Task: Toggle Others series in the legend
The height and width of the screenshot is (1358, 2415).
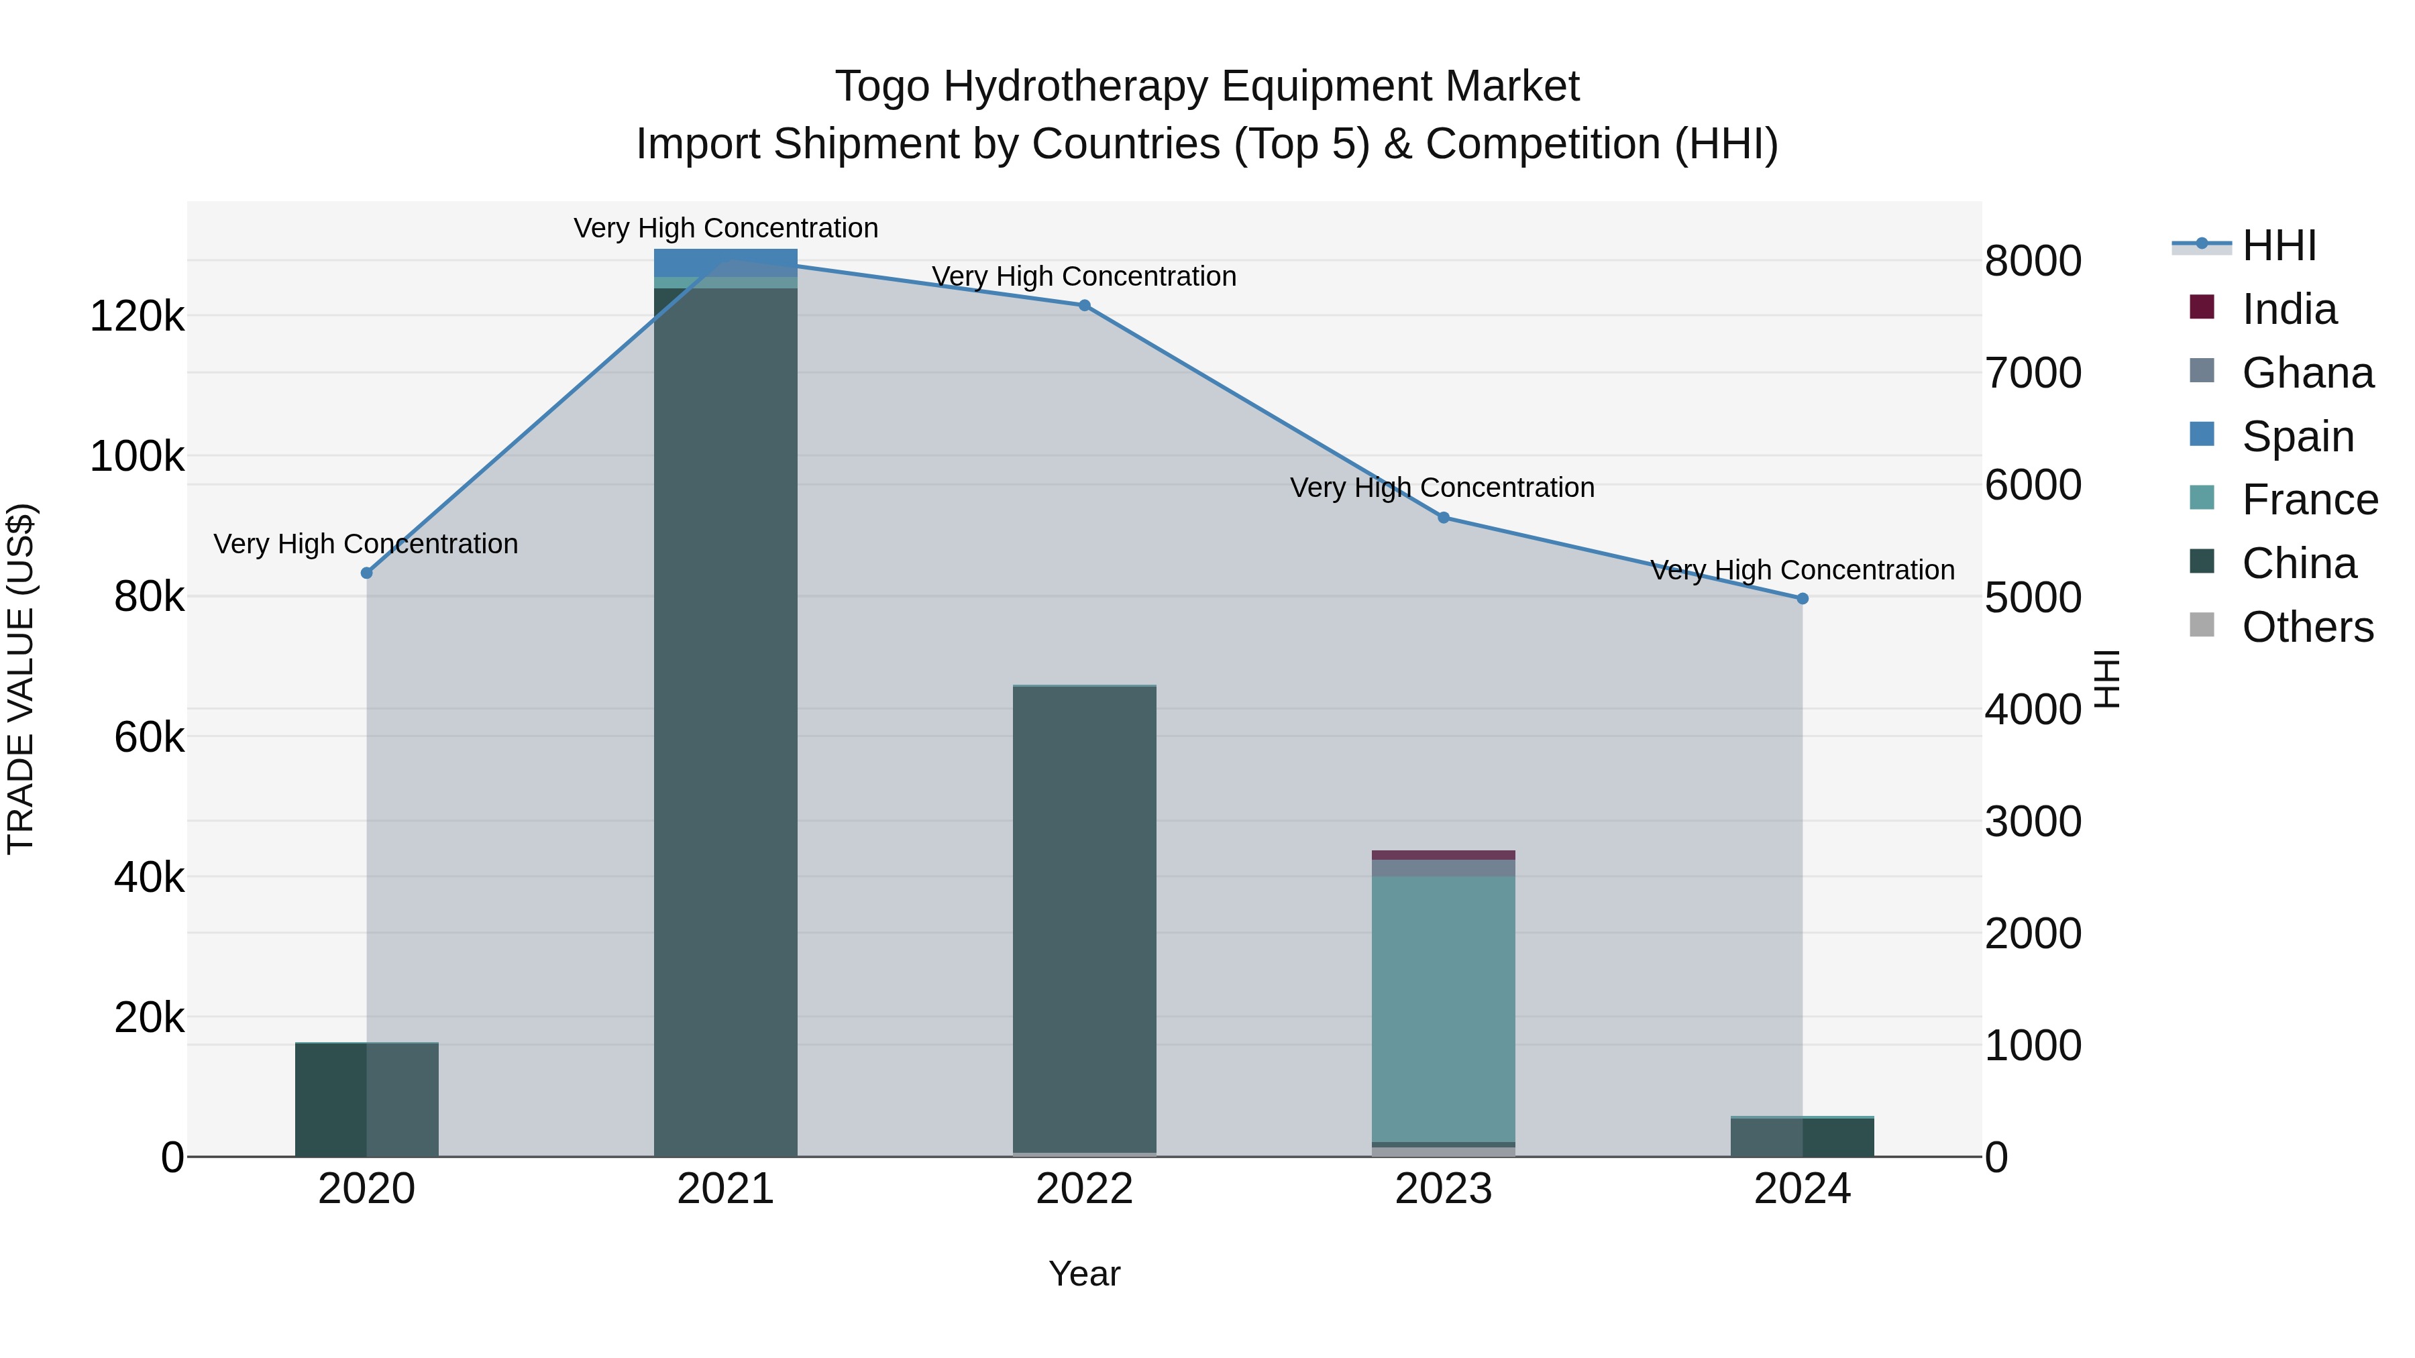Action: click(x=2281, y=627)
